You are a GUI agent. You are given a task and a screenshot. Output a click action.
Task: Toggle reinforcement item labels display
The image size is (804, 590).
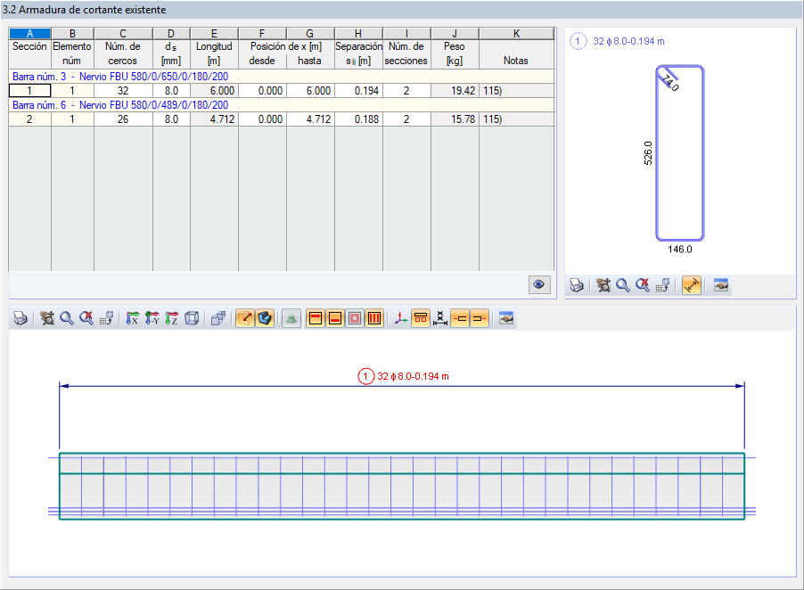point(421,318)
